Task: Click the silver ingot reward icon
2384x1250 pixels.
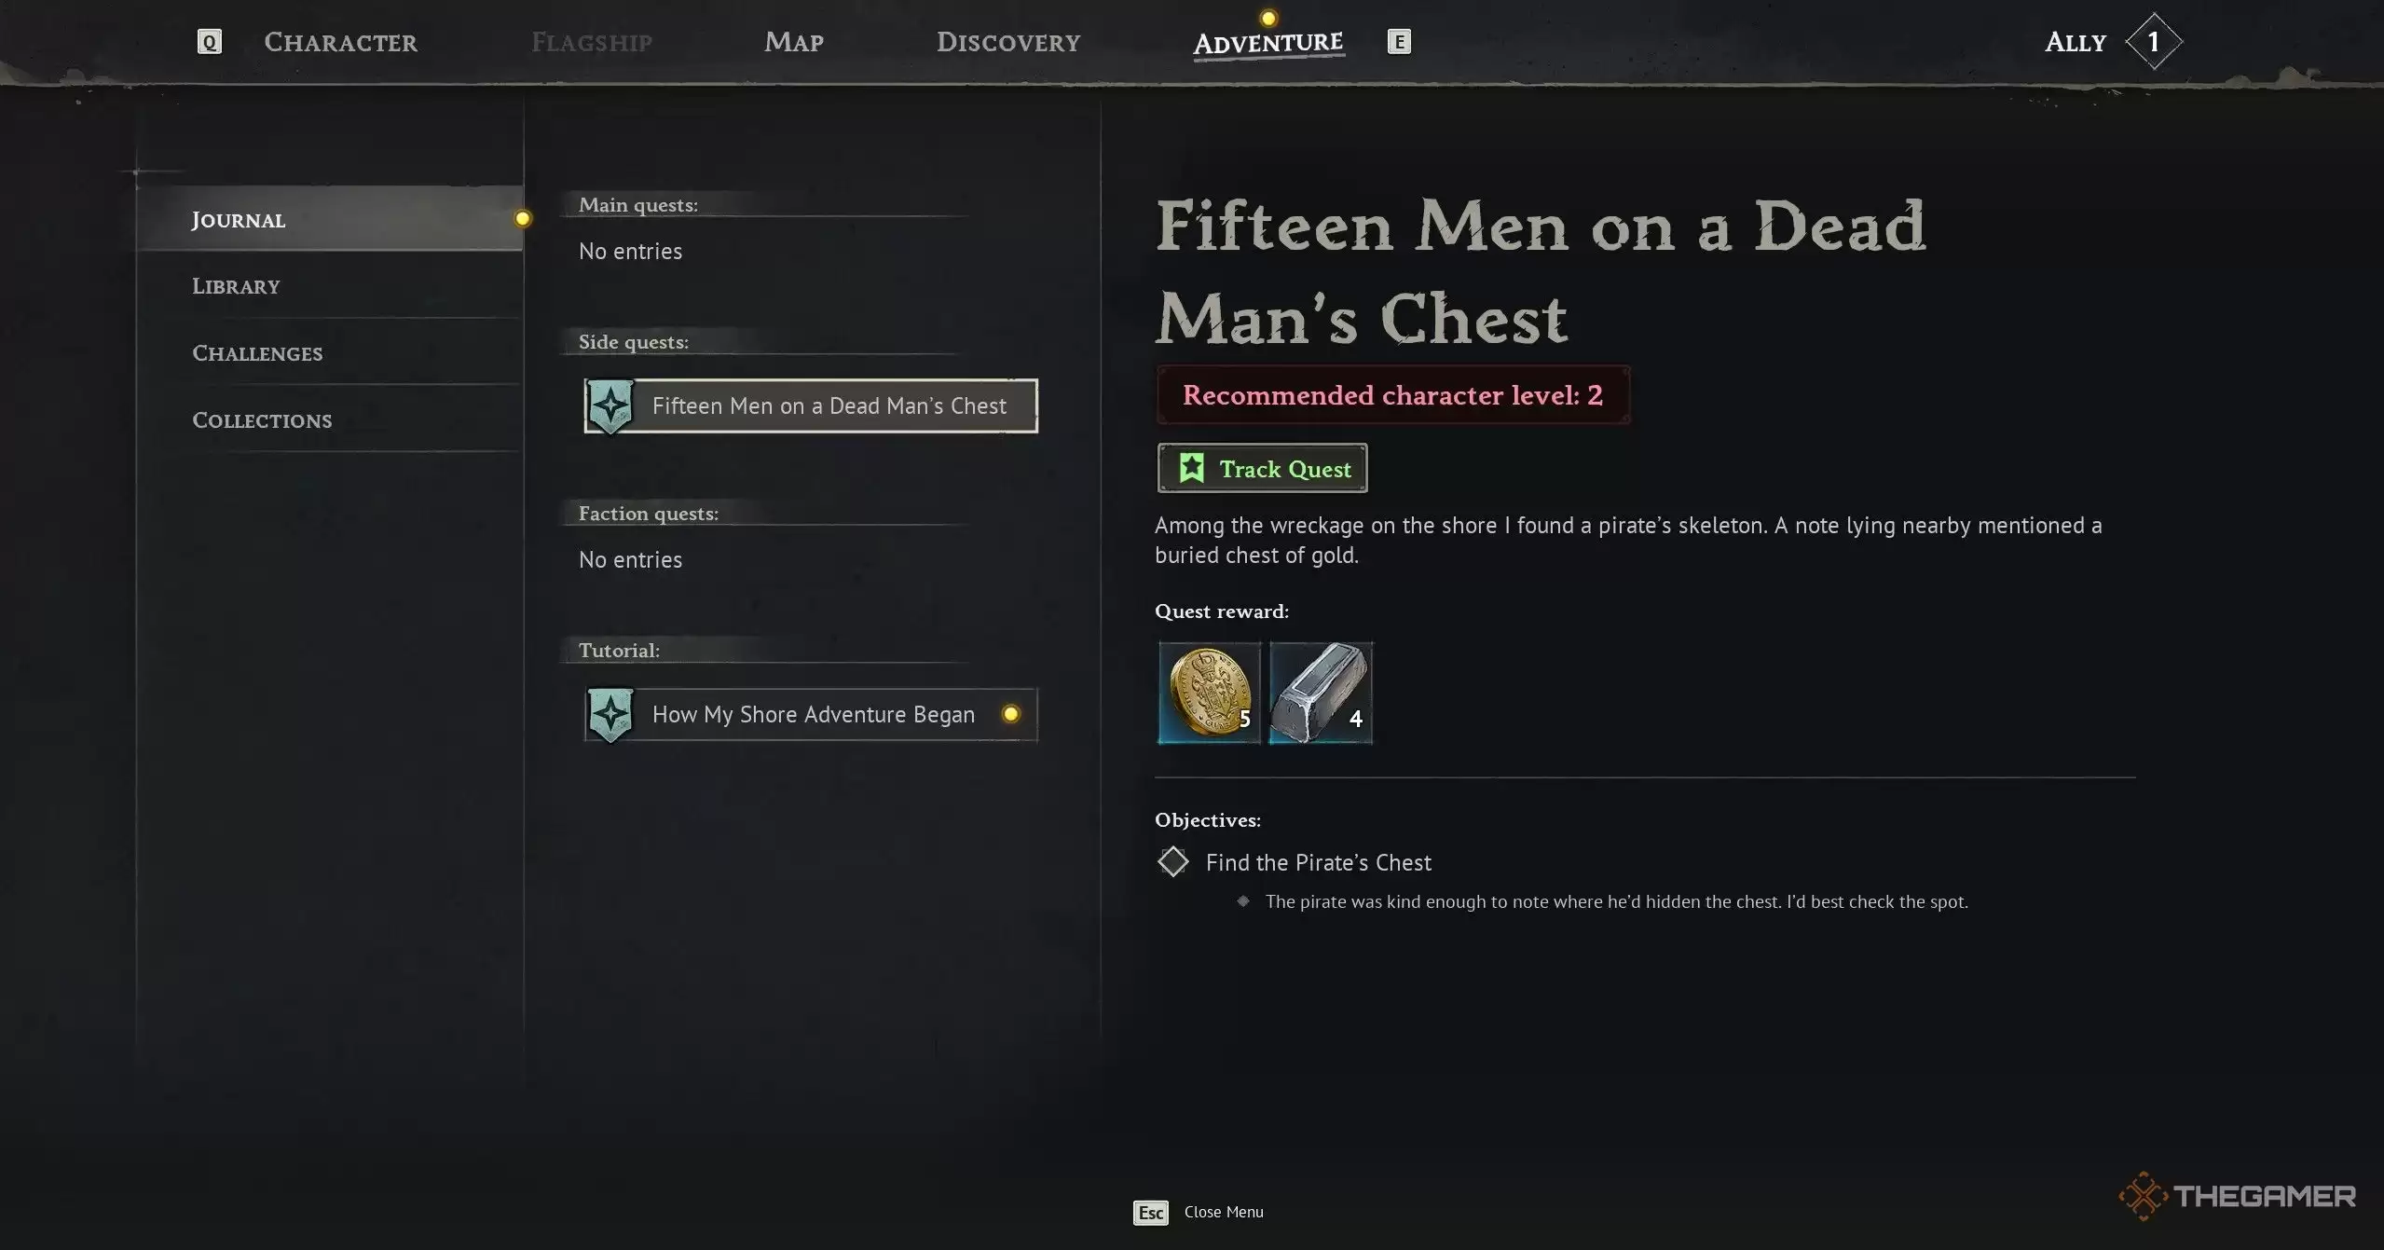Action: tap(1321, 693)
